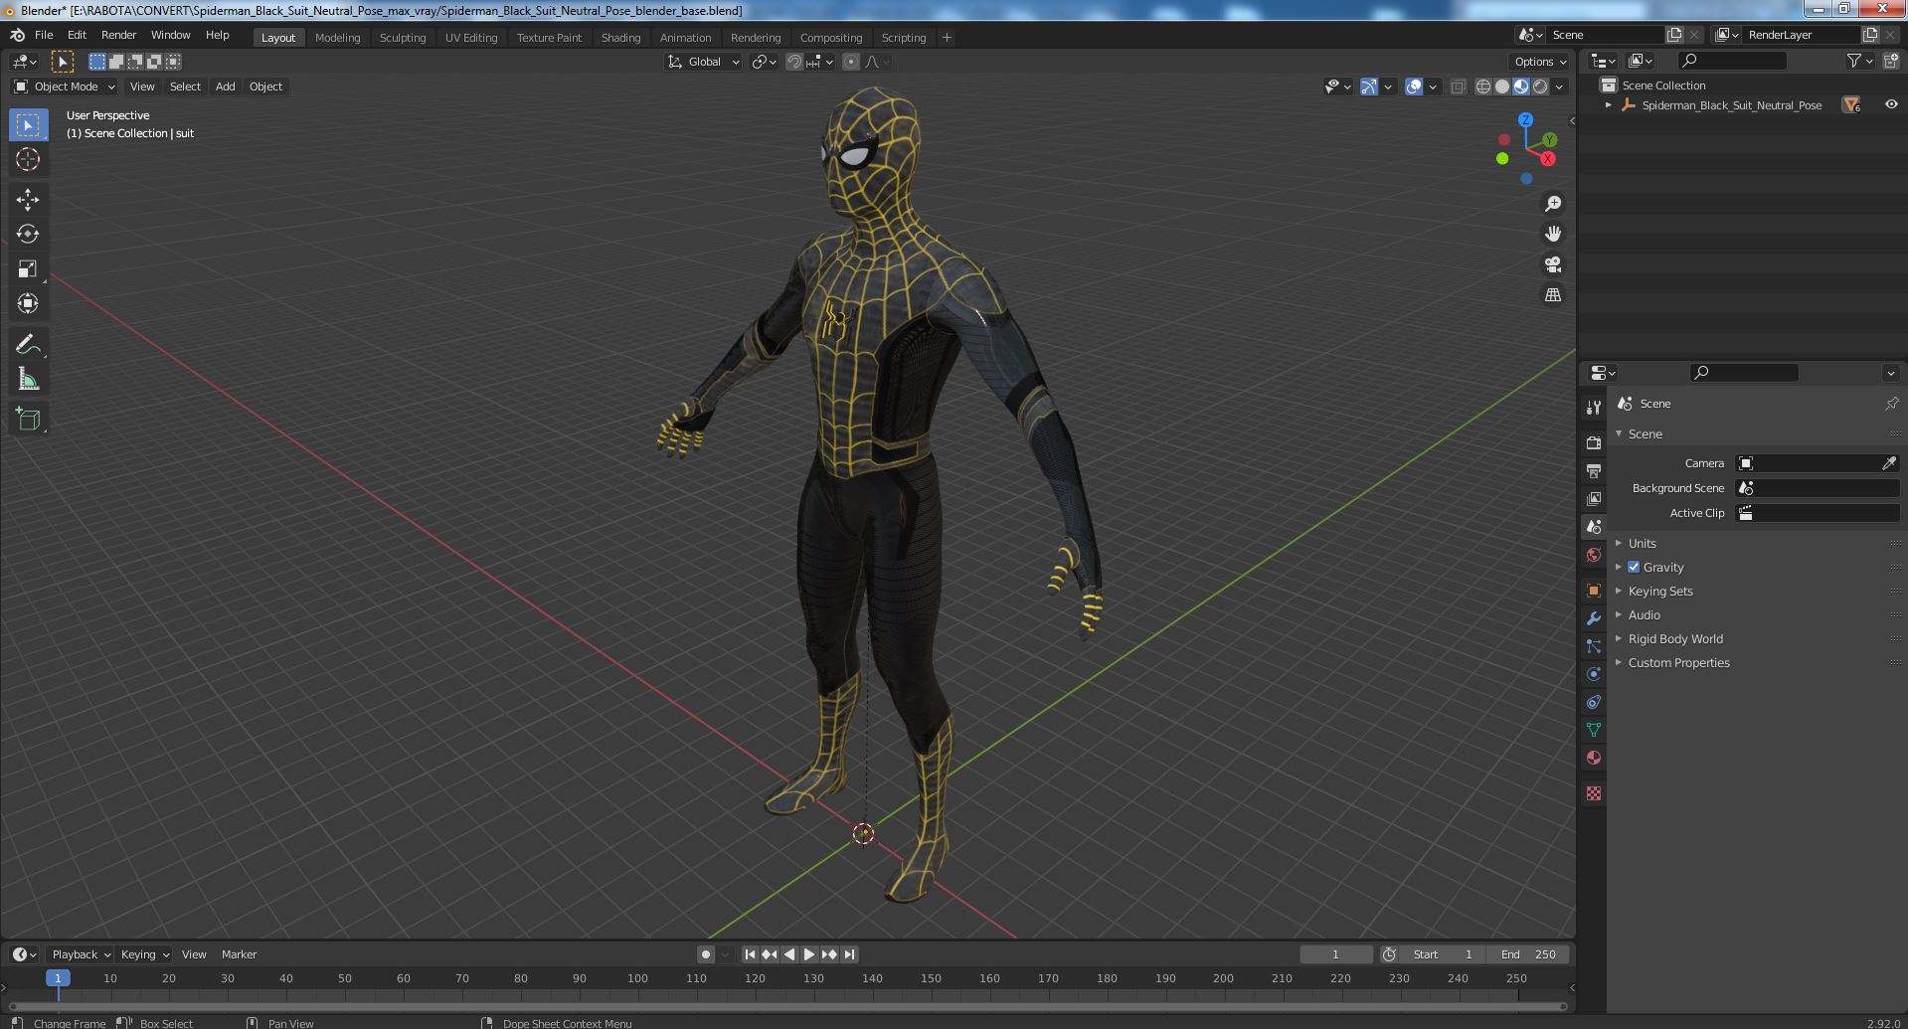
Task: Open the File menu
Action: (44, 35)
